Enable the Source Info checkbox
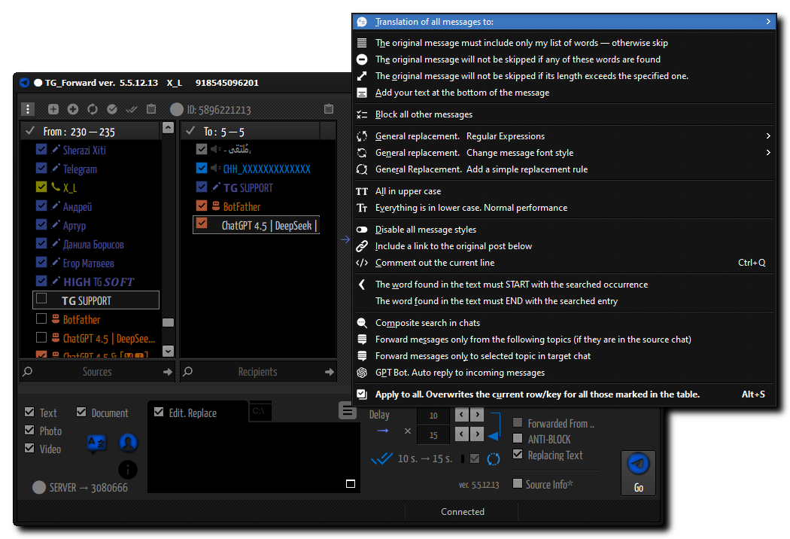This screenshot has width=790, height=539. [x=518, y=483]
